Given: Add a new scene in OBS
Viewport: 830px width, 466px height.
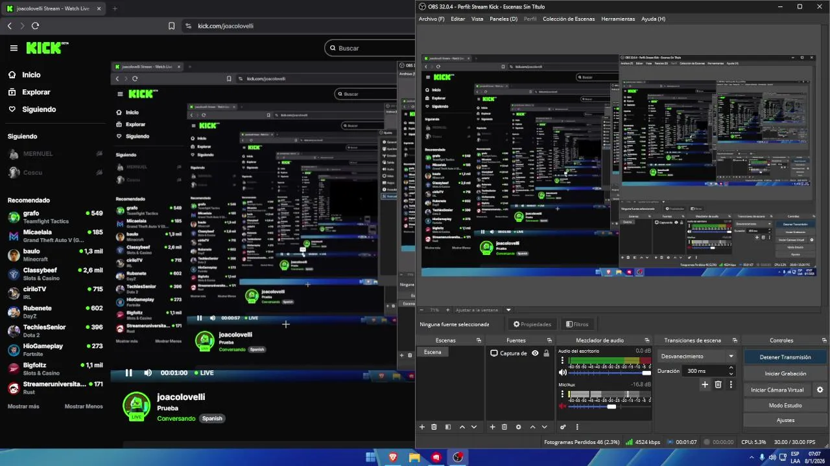Looking at the screenshot, I should pos(422,427).
